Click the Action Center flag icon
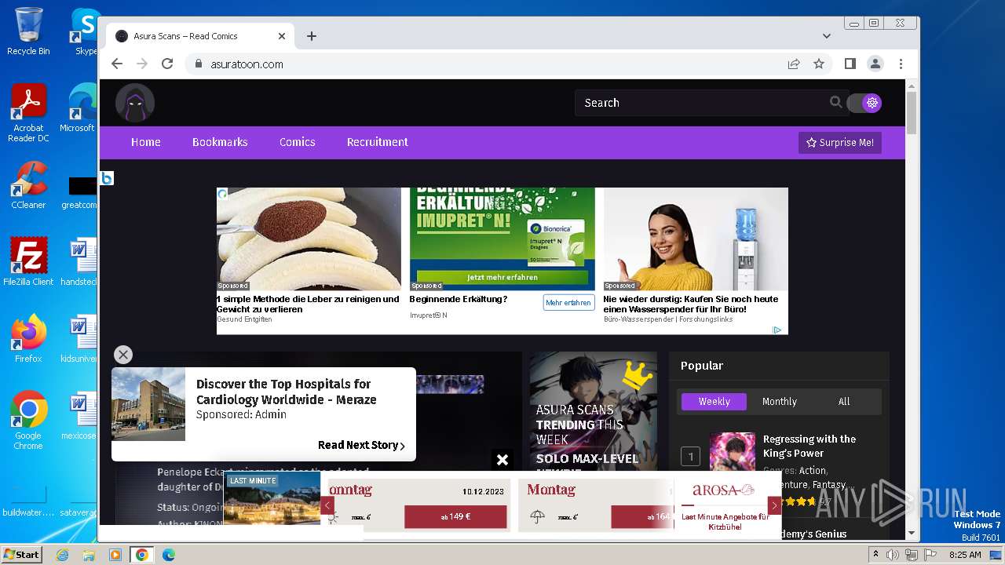Viewport: 1005px width, 565px height. coord(930,555)
